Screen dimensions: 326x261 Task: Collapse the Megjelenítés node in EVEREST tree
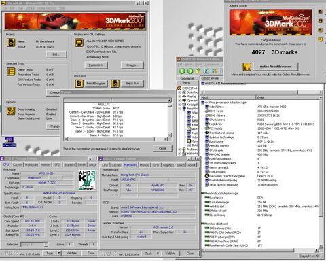click(x=179, y=109)
